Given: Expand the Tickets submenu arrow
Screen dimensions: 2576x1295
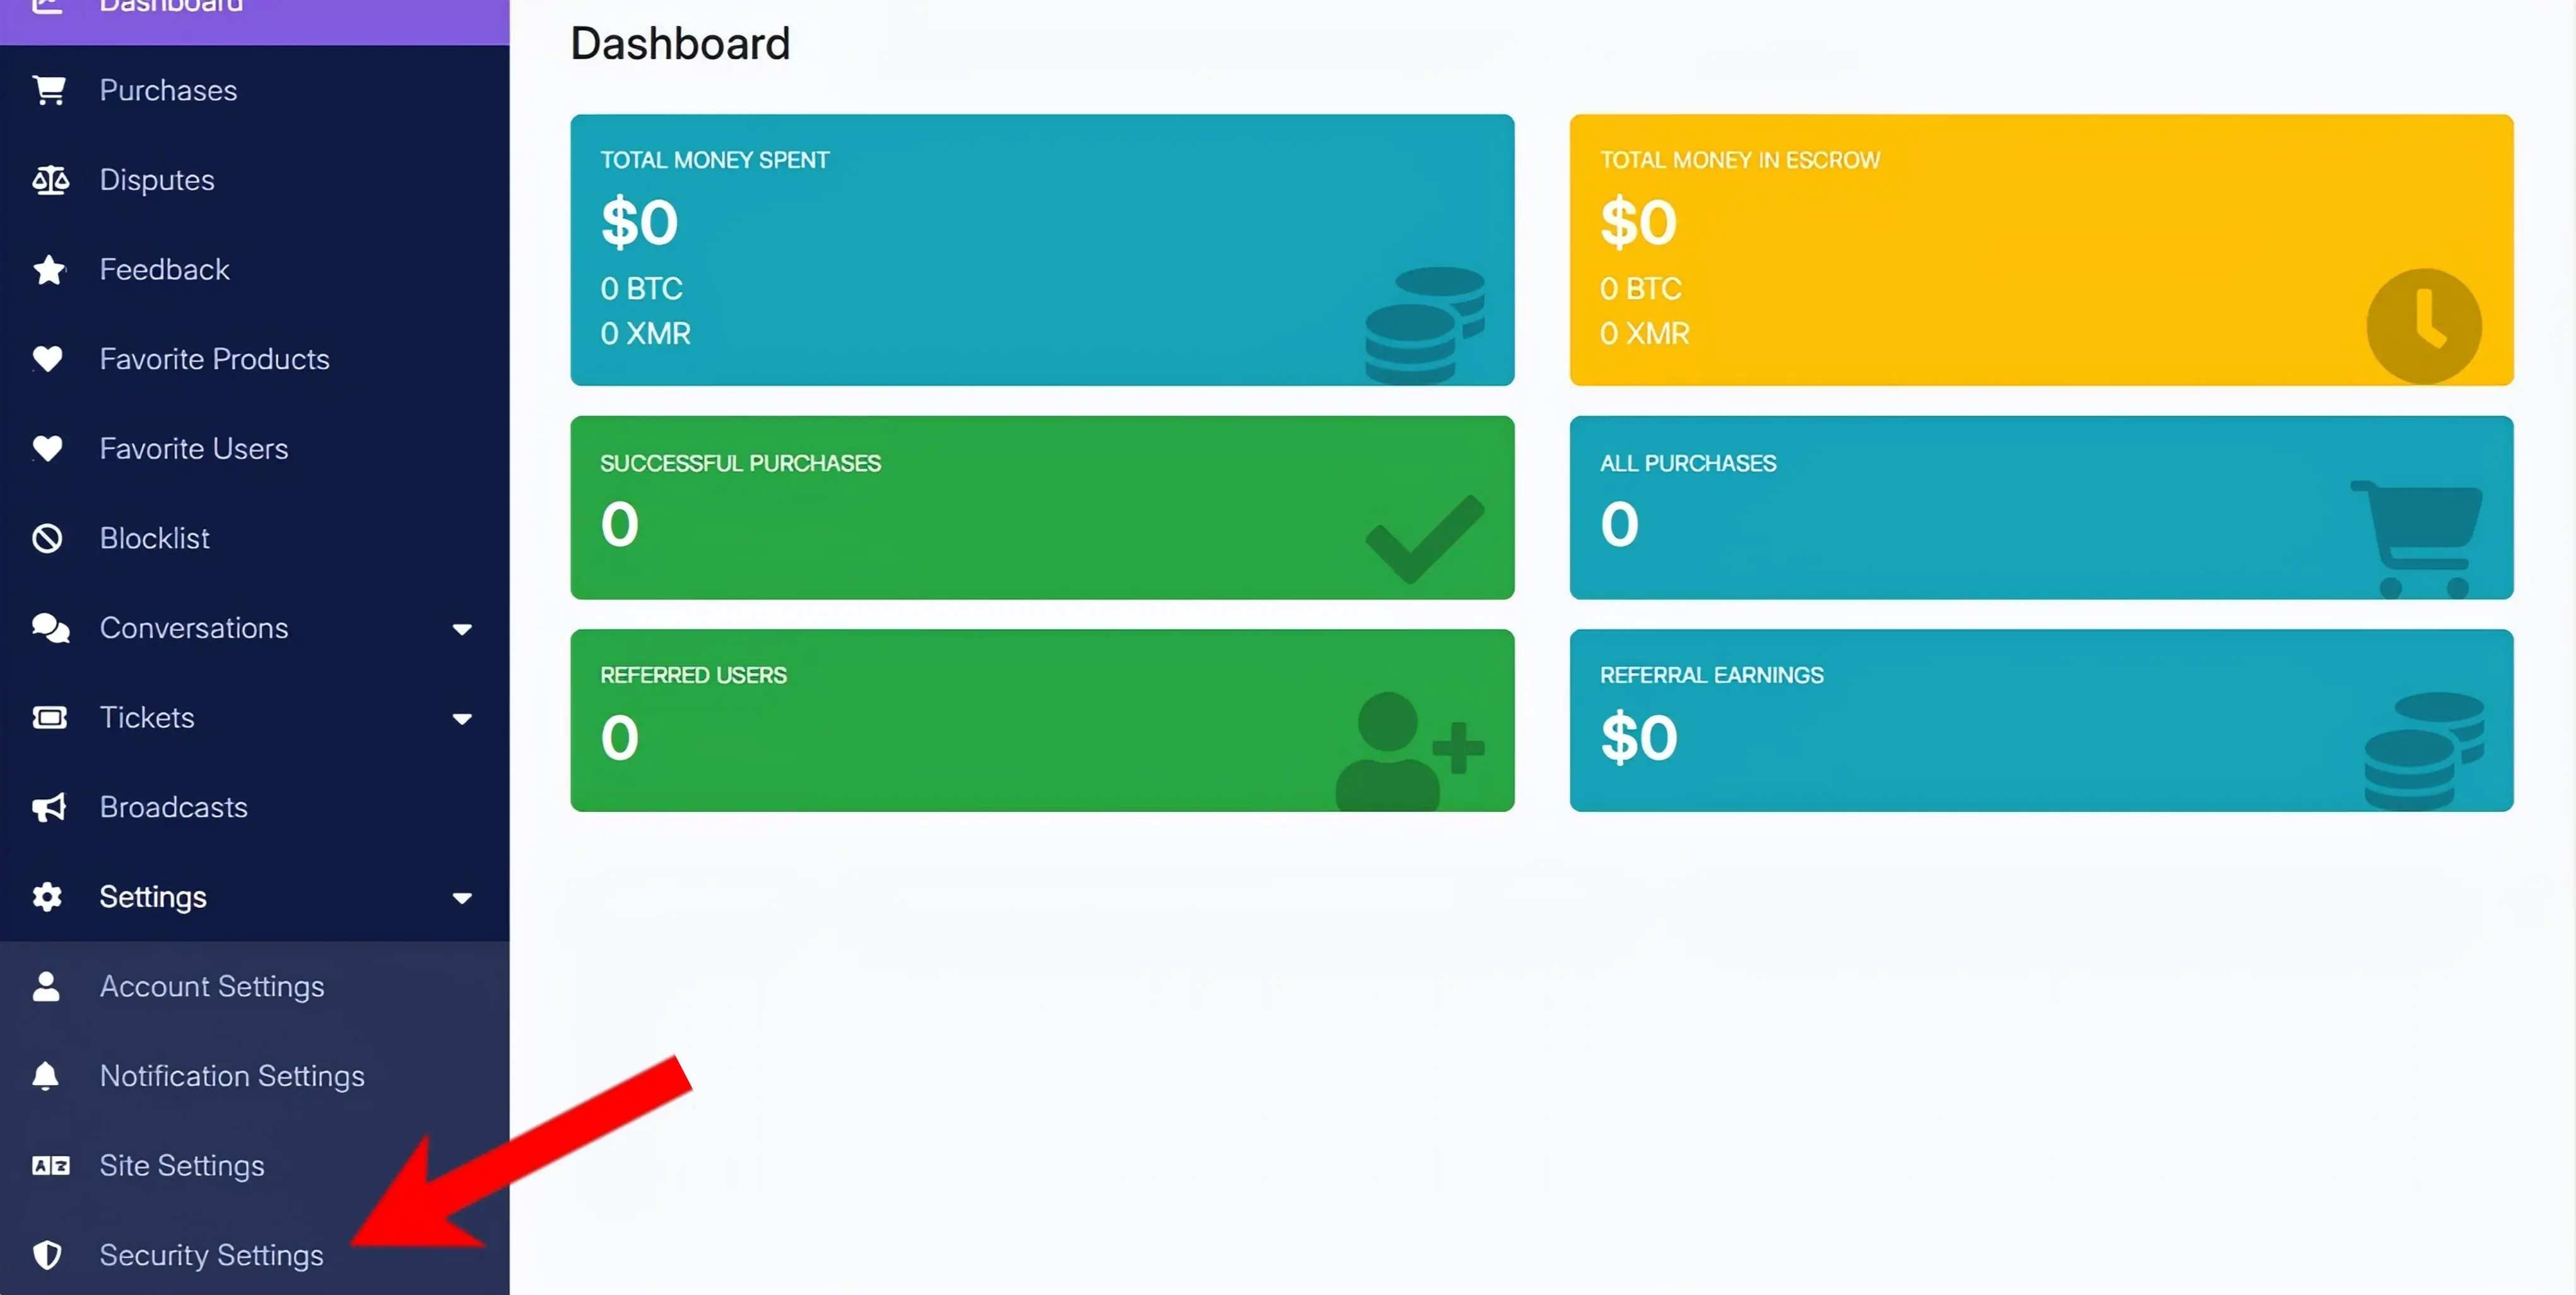Looking at the screenshot, I should tap(462, 719).
